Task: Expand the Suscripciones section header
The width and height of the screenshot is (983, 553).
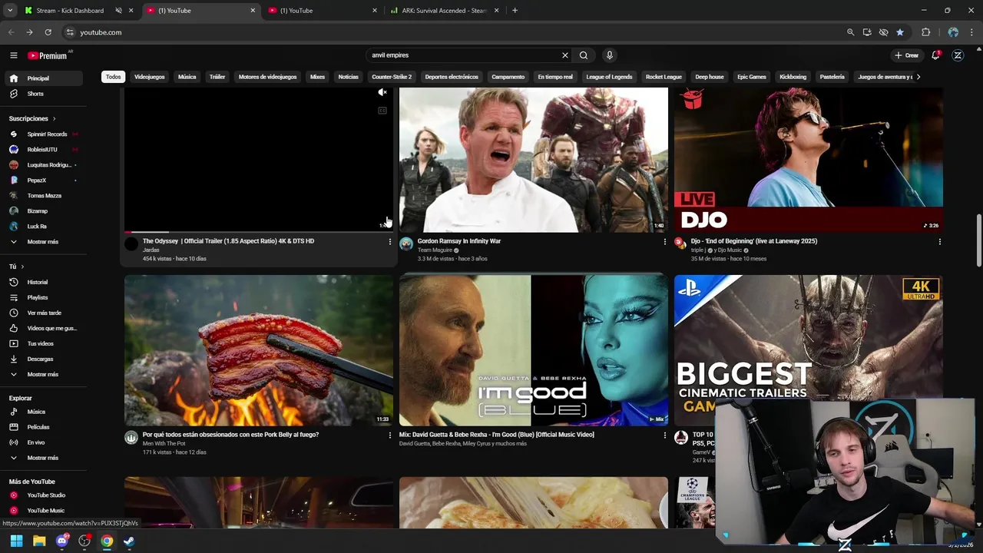Action: click(32, 118)
